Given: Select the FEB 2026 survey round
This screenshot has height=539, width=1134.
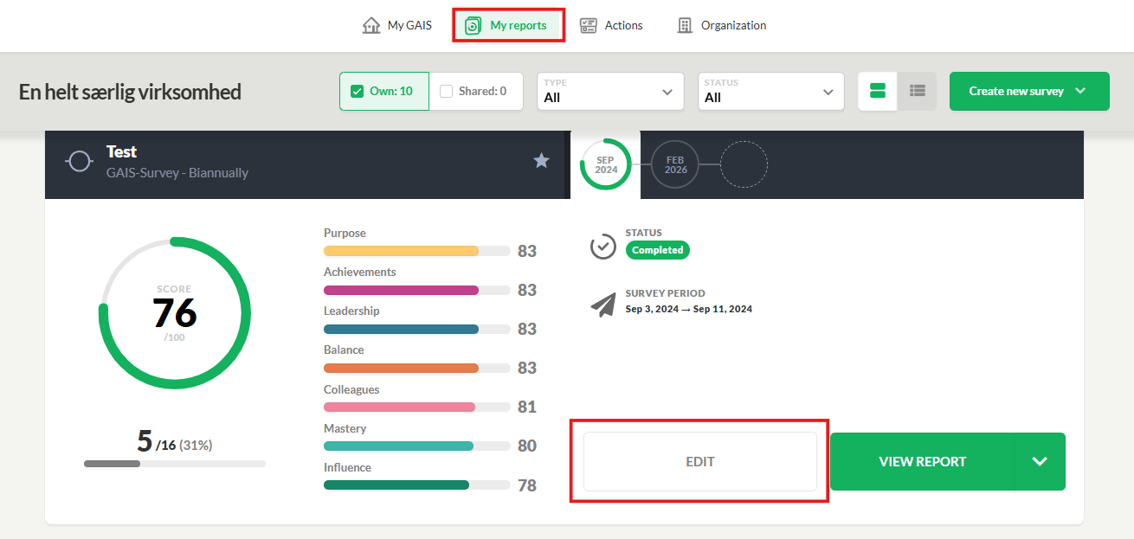Looking at the screenshot, I should (x=675, y=164).
